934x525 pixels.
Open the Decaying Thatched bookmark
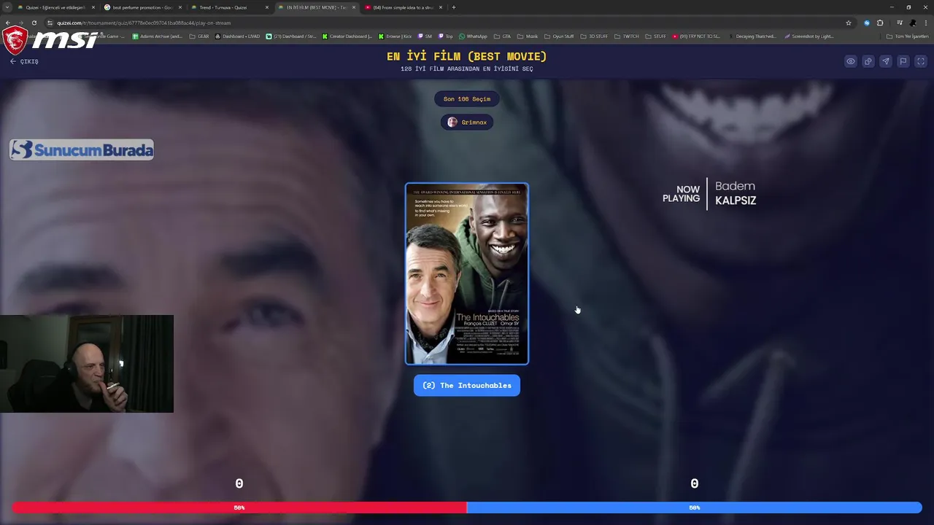(x=752, y=36)
